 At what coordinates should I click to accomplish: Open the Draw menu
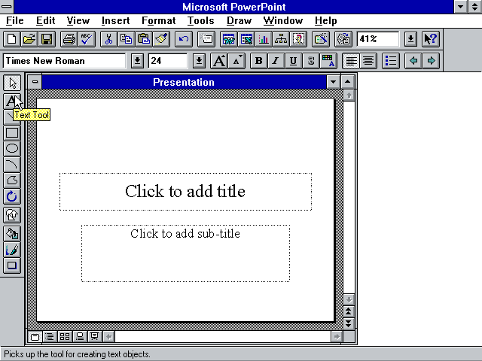pyautogui.click(x=239, y=20)
